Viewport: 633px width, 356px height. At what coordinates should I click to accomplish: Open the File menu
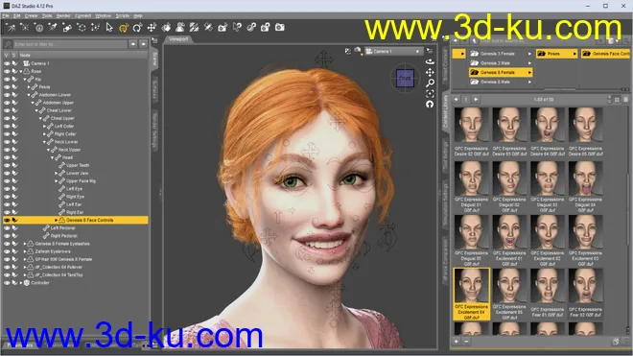click(6, 15)
